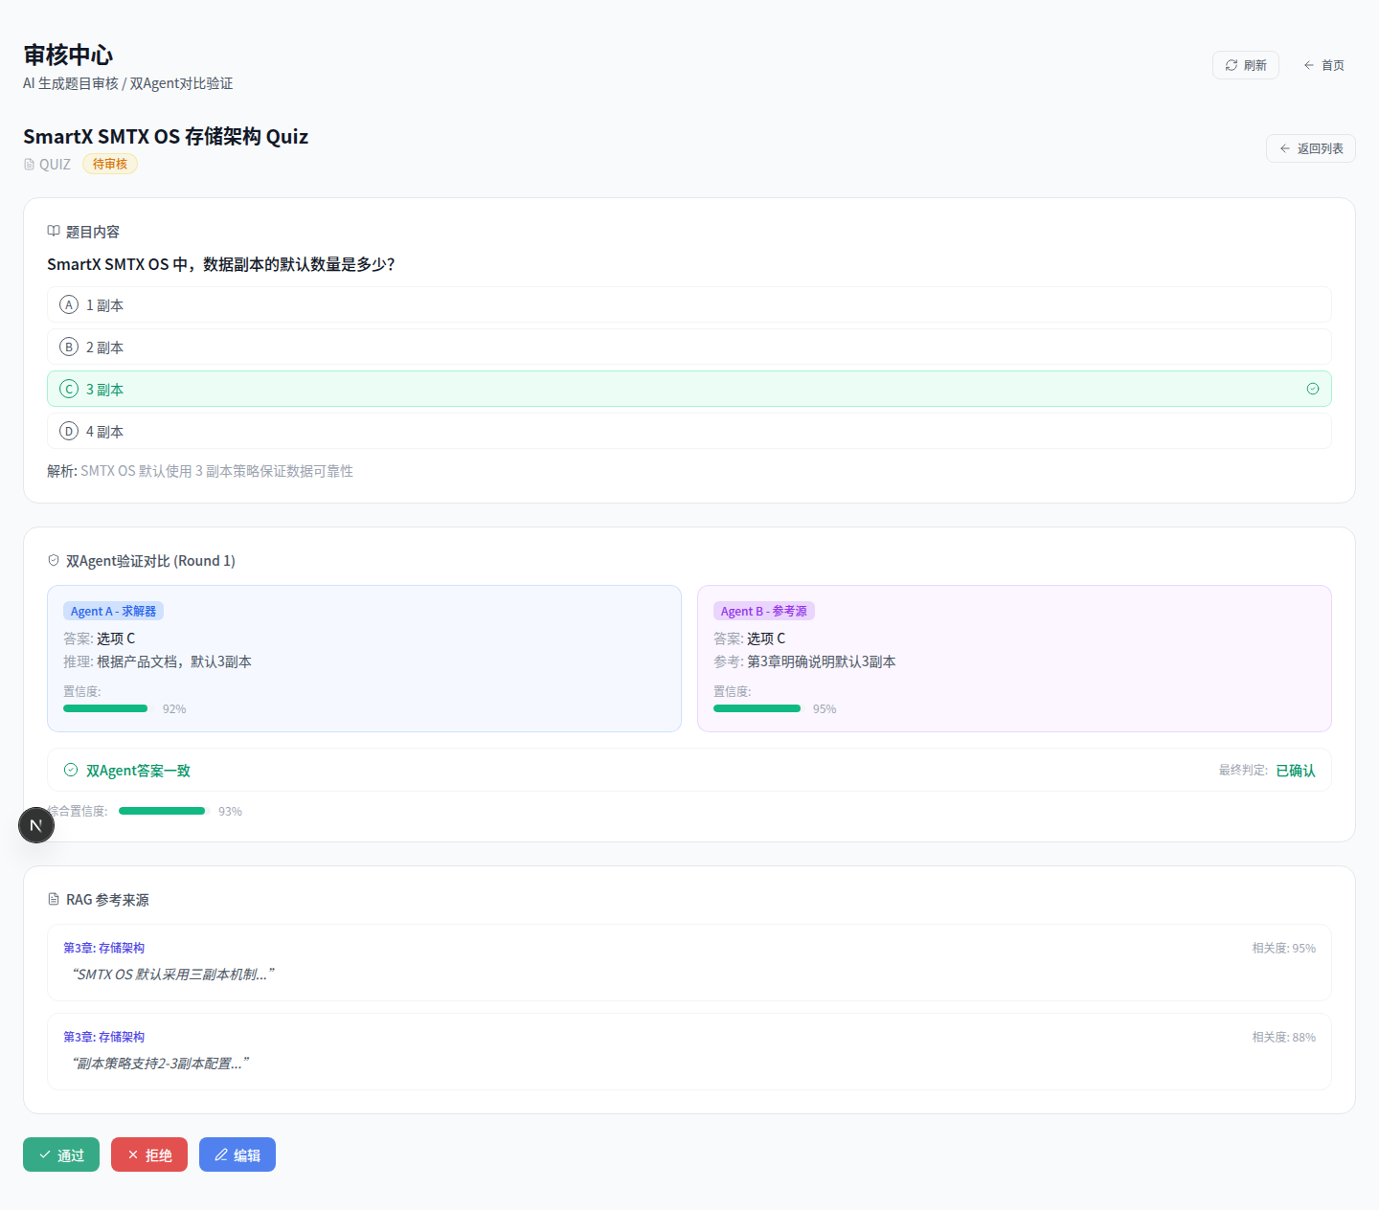Select option A circle for 1 副本

pyautogui.click(x=69, y=305)
